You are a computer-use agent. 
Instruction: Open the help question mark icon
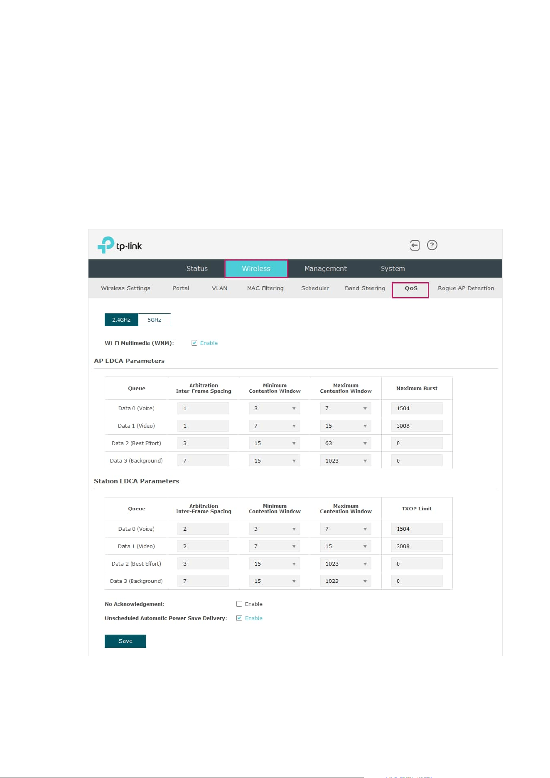[432, 245]
